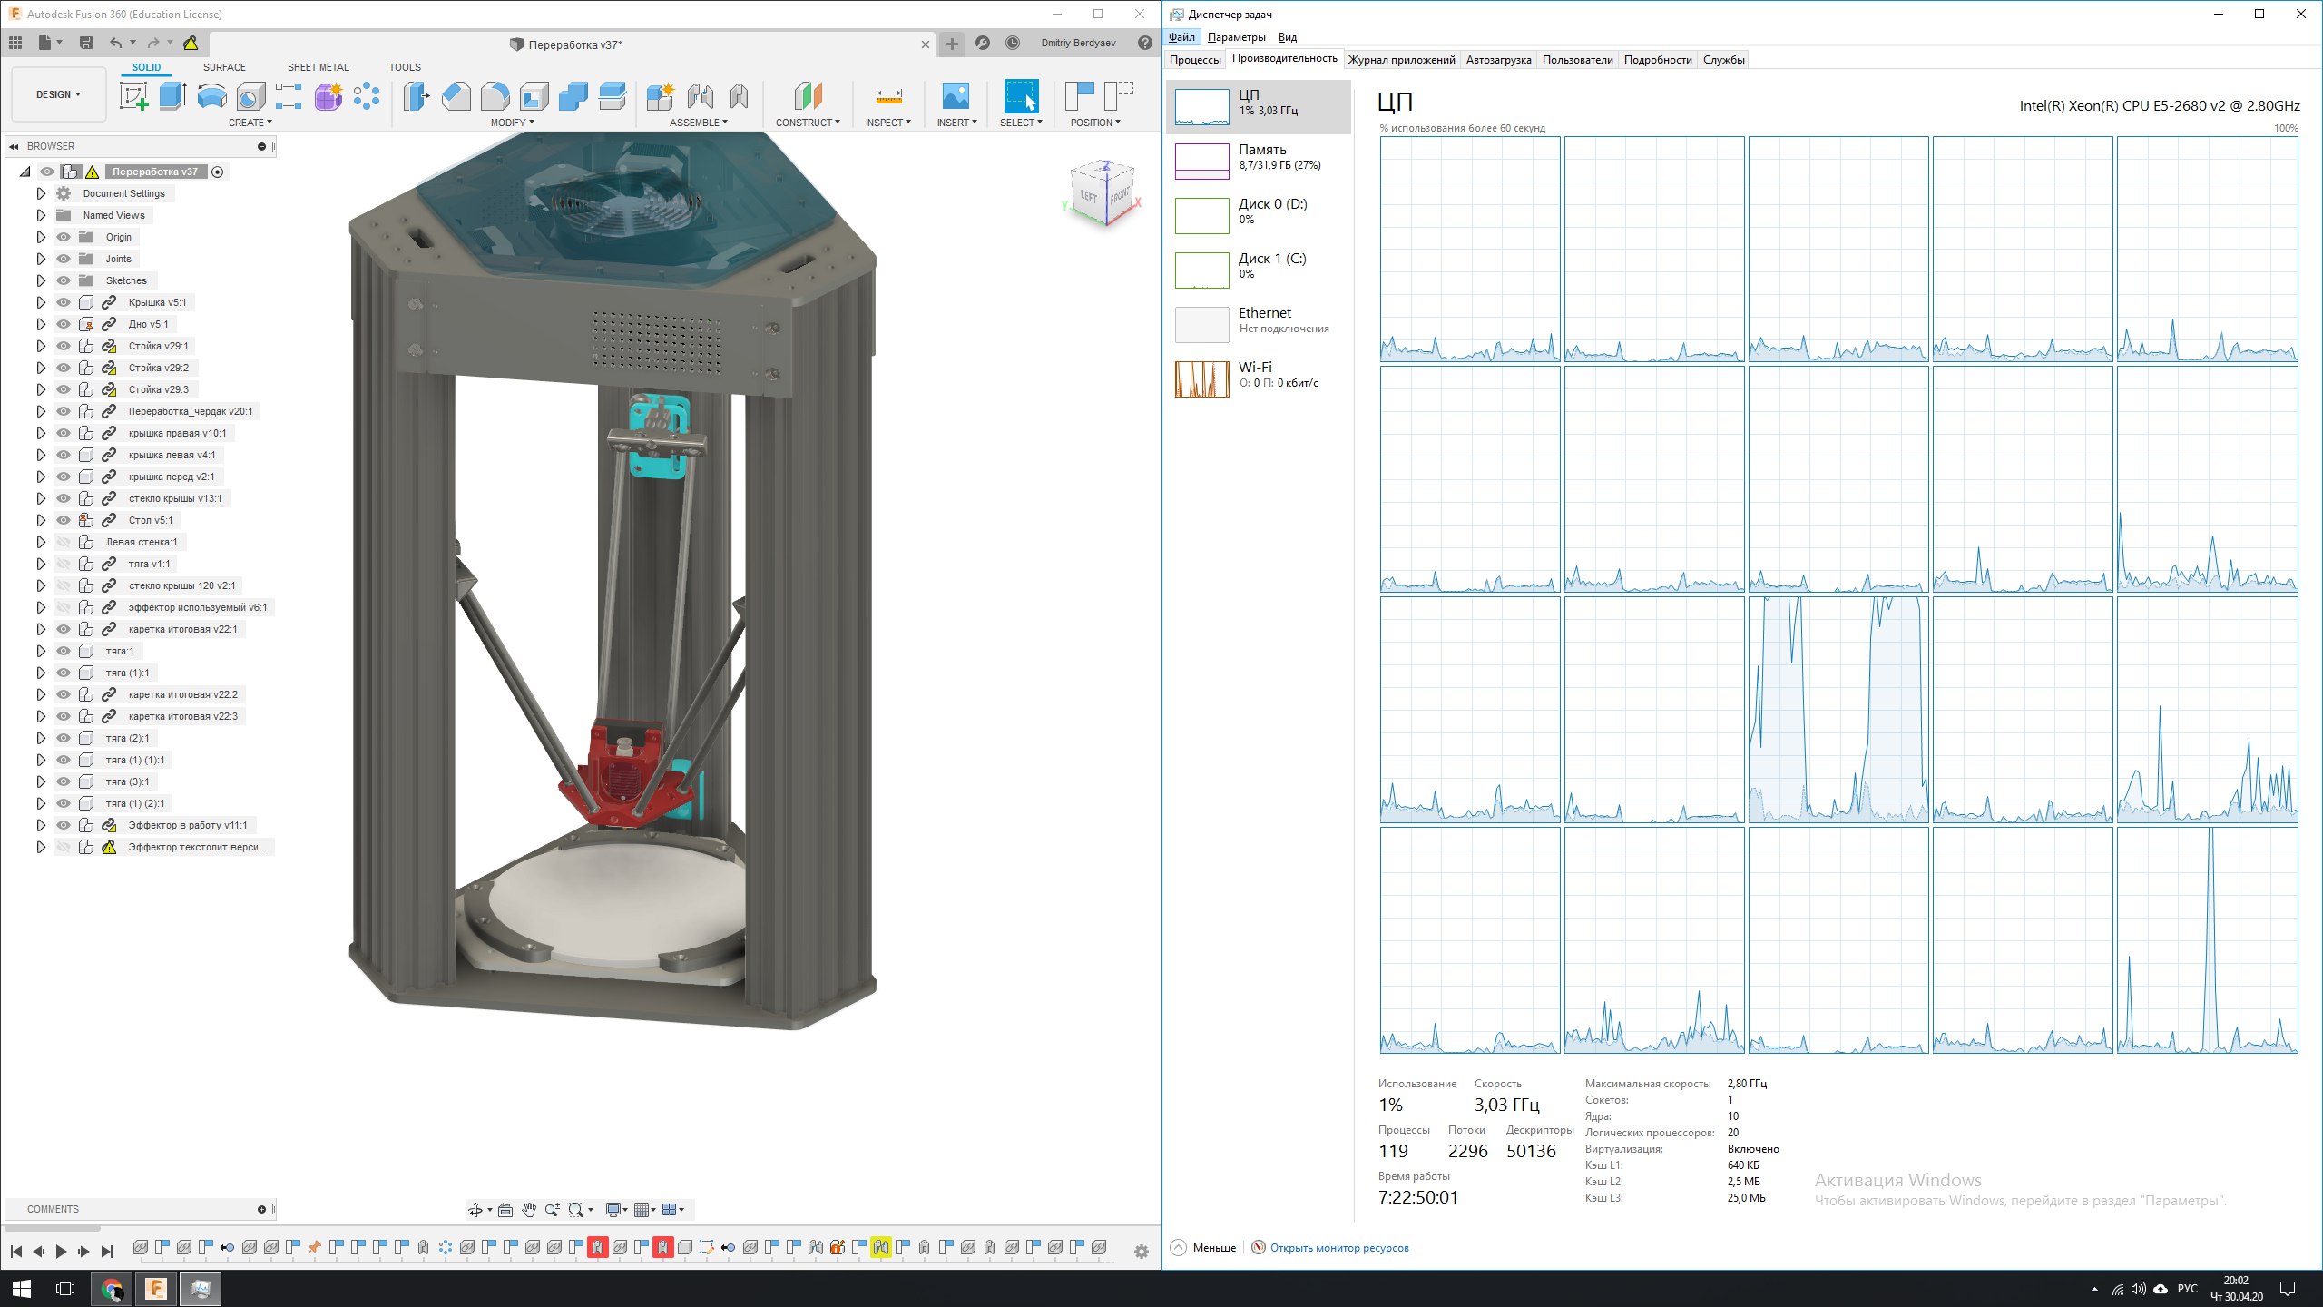Click the Help question mark icon
Screen dimensions: 2323x1307
click(1145, 43)
